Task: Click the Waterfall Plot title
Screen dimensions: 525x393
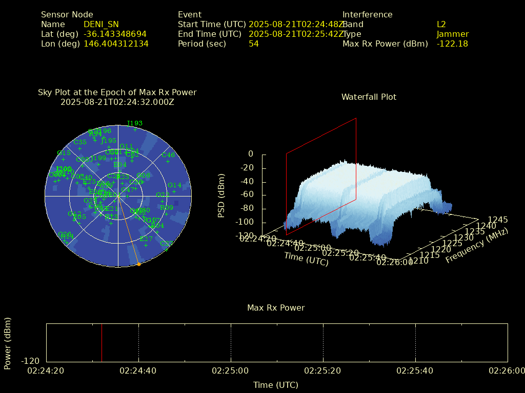Action: point(369,97)
